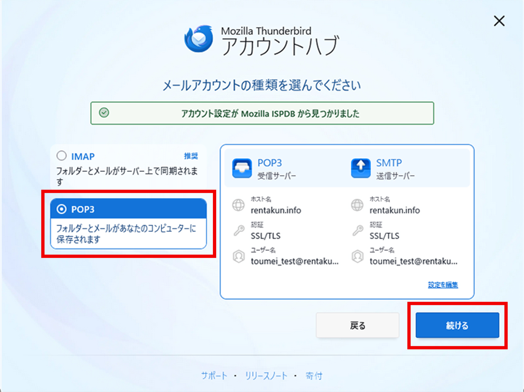This screenshot has height=392, width=524.
Task: Click the Thunderbird logo icon
Action: pyautogui.click(x=199, y=39)
